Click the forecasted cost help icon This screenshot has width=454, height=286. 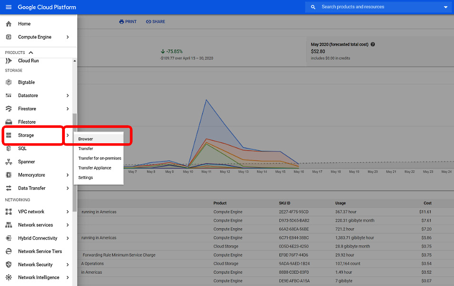point(372,44)
